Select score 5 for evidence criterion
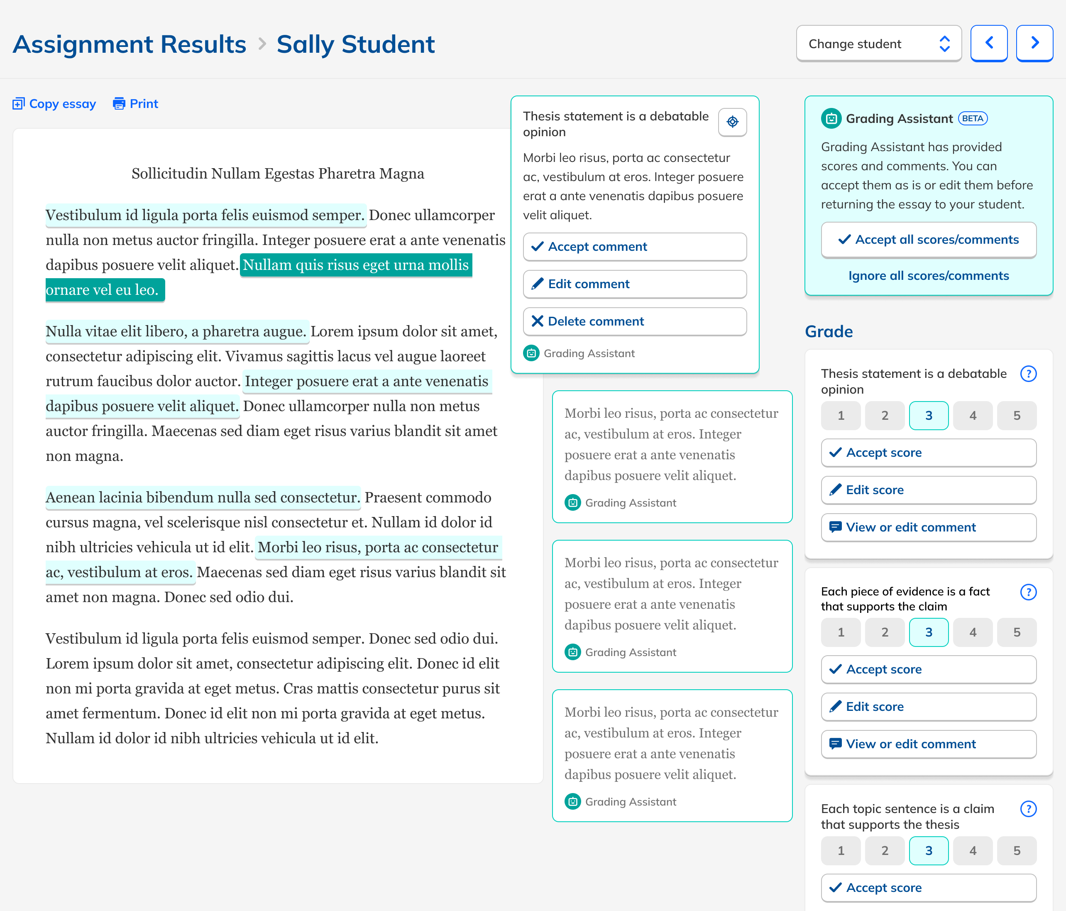This screenshot has height=911, width=1066. point(1016,632)
